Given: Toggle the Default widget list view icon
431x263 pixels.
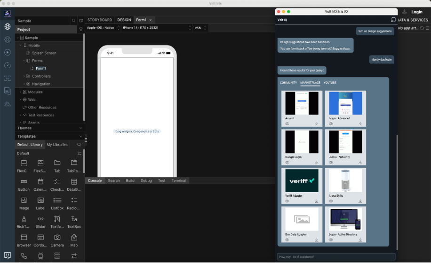Looking at the screenshot, I should pyautogui.click(x=80, y=153).
